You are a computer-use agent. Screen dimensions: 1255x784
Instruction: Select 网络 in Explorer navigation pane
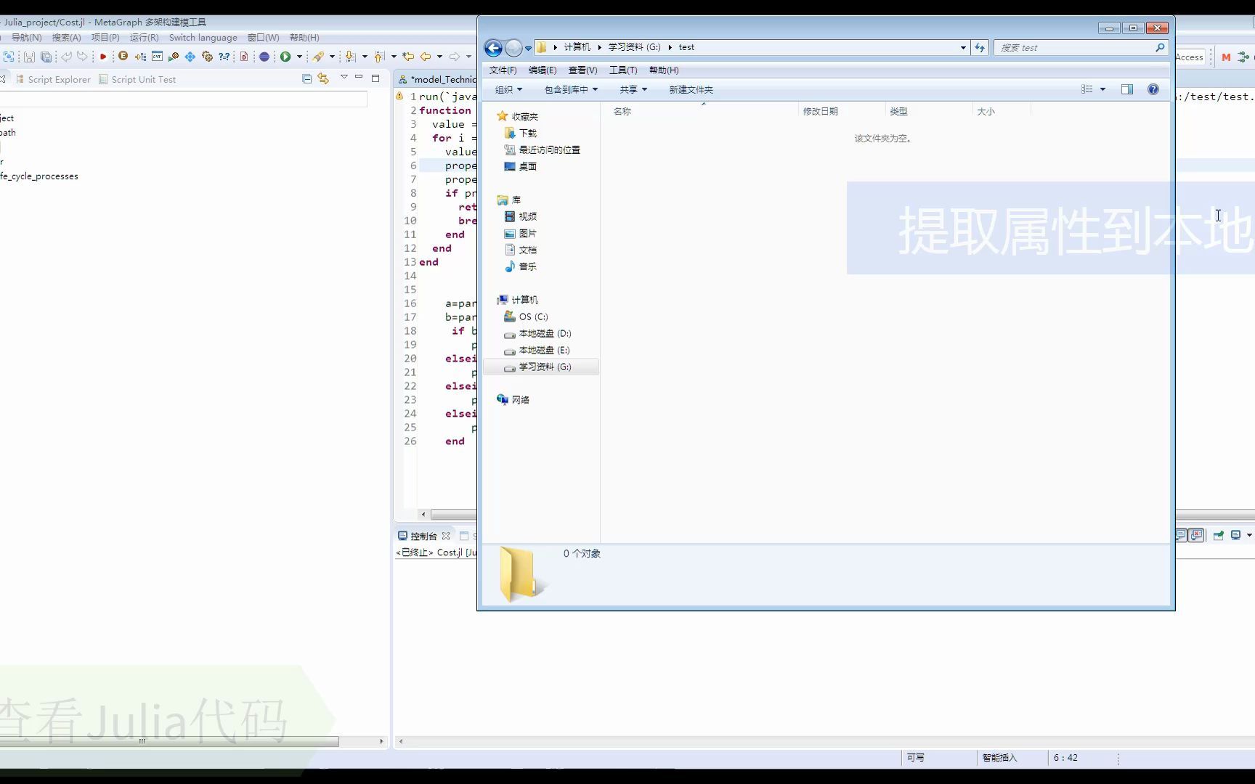click(x=513, y=399)
